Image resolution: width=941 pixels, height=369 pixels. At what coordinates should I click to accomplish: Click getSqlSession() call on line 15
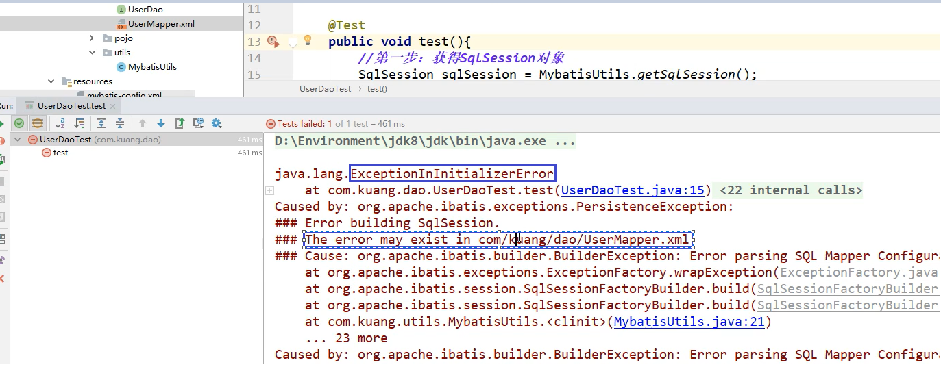[696, 75]
